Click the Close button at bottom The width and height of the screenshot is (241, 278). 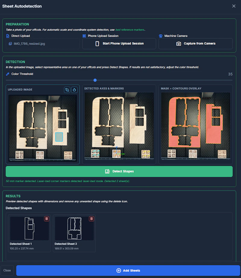[7, 270]
